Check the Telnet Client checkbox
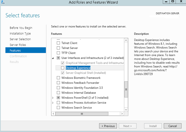 pyautogui.click(x=58, y=43)
